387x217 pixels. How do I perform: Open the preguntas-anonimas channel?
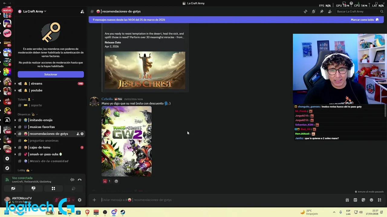click(x=50, y=140)
